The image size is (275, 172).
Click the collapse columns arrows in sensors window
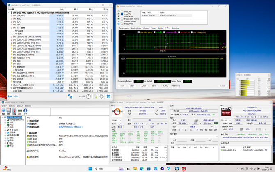pos(16,96)
